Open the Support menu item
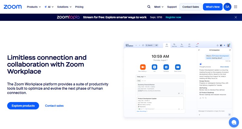The width and height of the screenshot is (242, 129). click(x=172, y=7)
